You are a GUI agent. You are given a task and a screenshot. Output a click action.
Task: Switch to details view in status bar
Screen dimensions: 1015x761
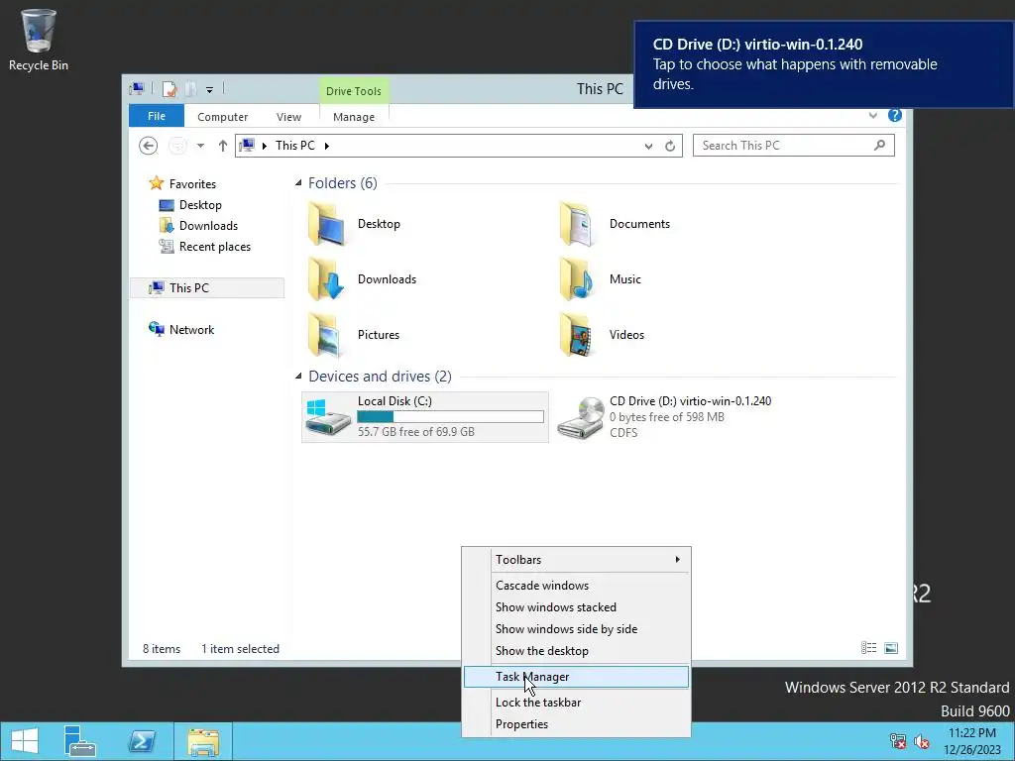[x=868, y=648]
